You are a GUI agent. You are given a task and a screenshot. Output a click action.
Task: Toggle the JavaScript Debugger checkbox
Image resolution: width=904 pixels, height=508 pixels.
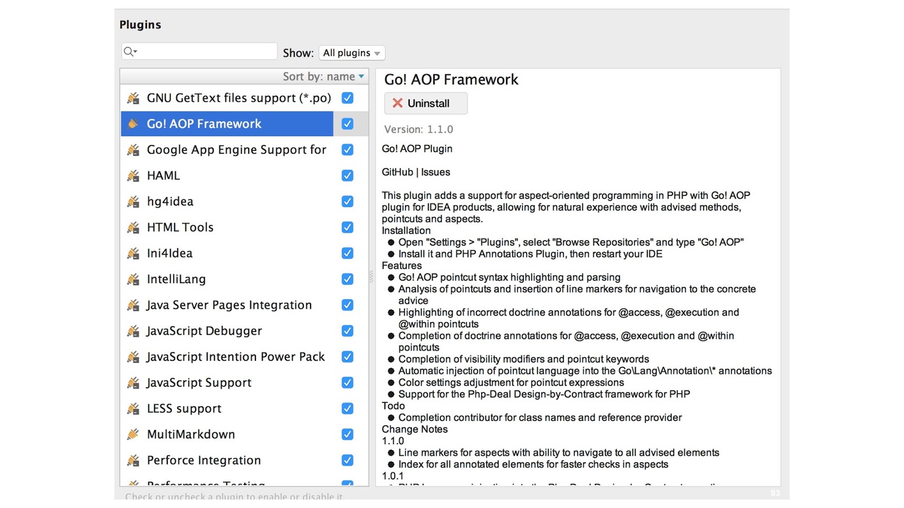point(347,331)
